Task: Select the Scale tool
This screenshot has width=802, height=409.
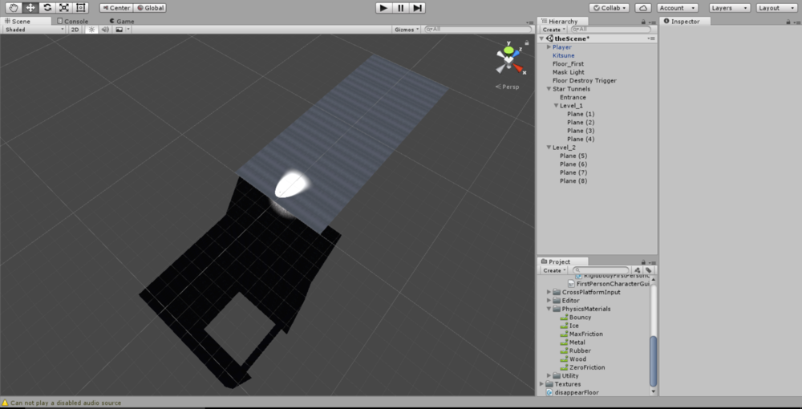Action: [64, 7]
